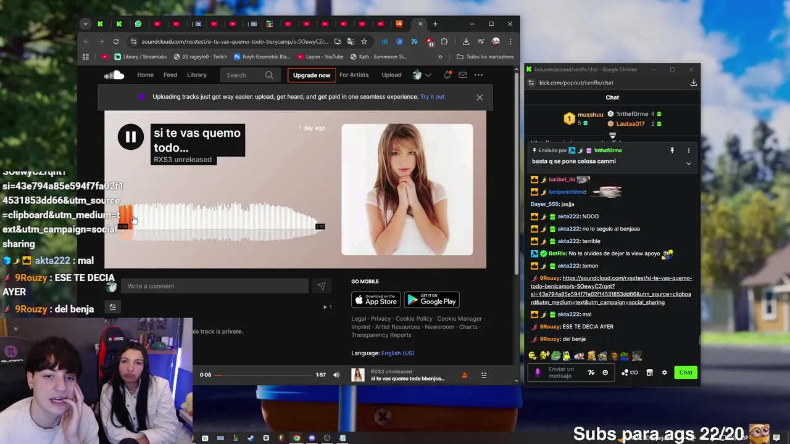Viewport: 790px width, 444px height.
Task: Click the SoundCloud cloud logo
Action: click(x=114, y=75)
